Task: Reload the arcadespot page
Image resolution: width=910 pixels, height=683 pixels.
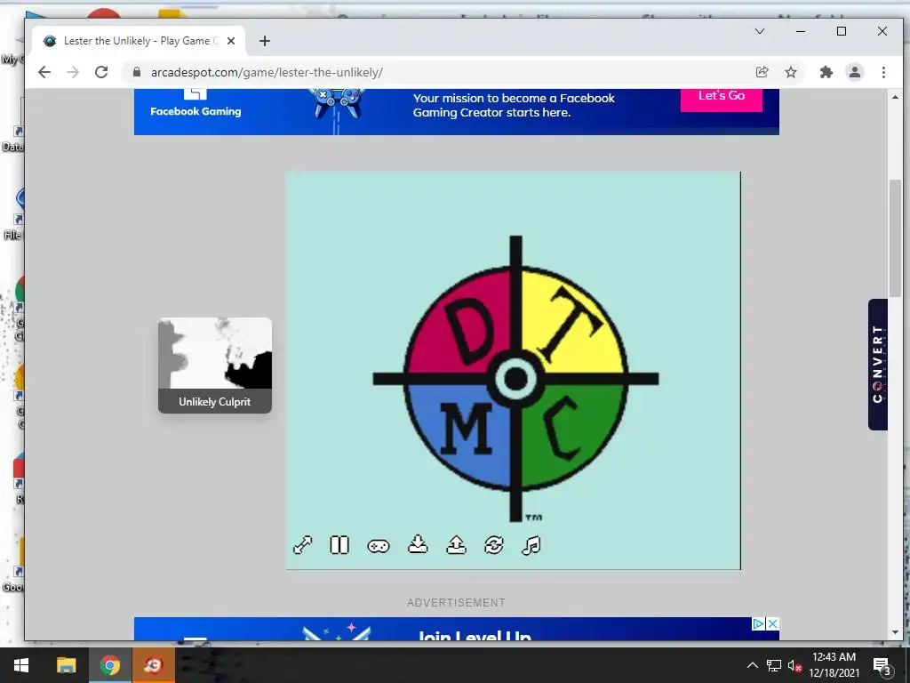Action: coord(101,72)
